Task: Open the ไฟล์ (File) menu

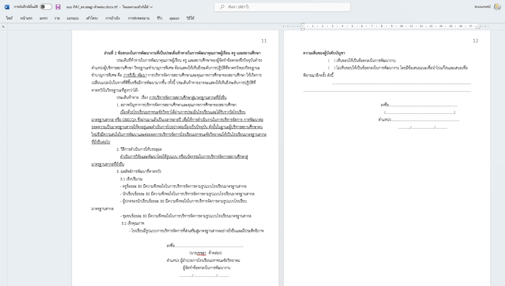Action: (9, 18)
